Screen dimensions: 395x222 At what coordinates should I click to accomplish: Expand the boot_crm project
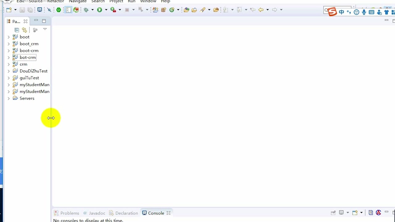click(9, 44)
